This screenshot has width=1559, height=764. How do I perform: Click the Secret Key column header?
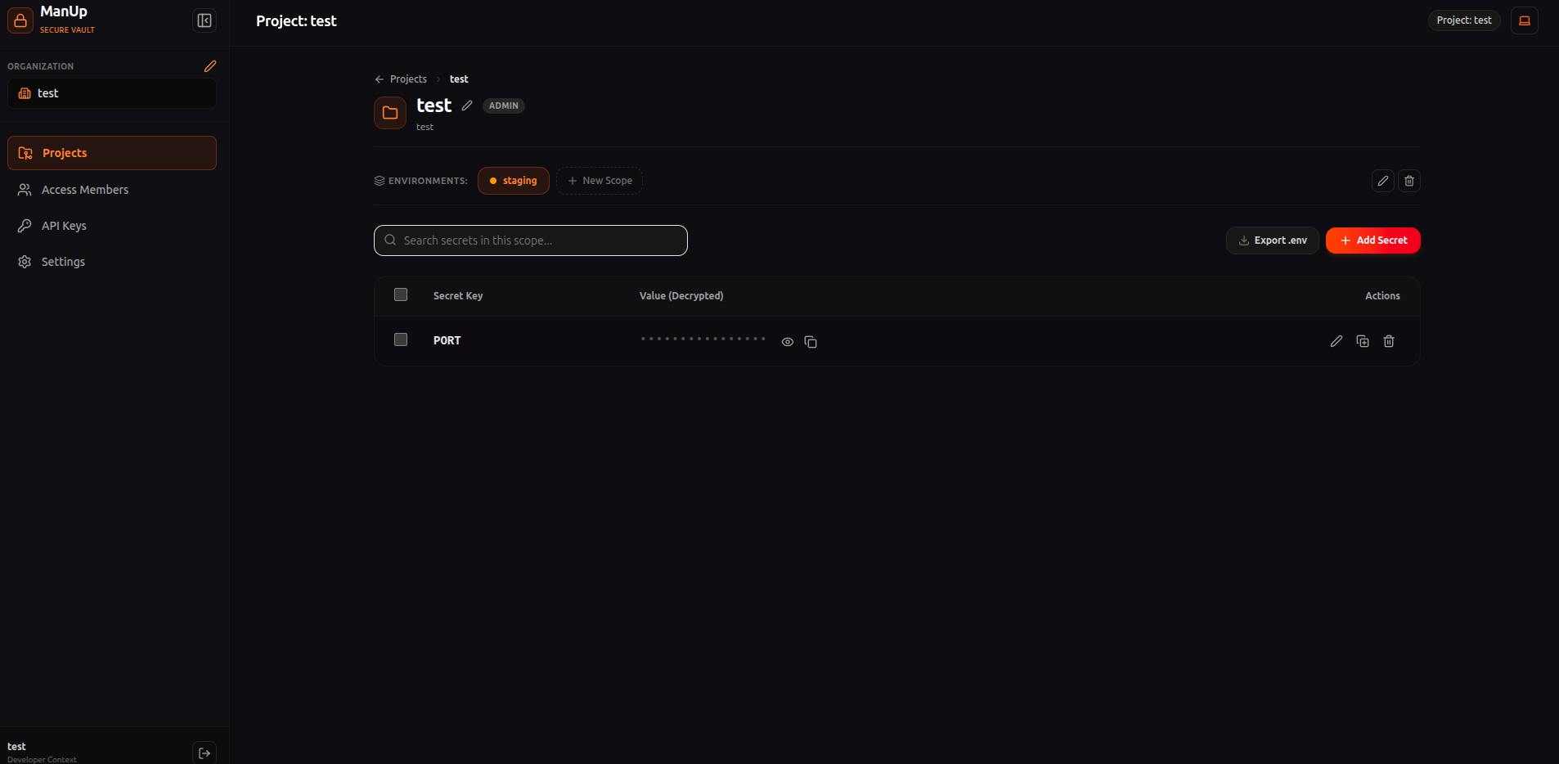(458, 296)
